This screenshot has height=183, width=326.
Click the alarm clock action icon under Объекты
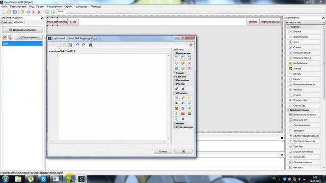(x=176, y=108)
